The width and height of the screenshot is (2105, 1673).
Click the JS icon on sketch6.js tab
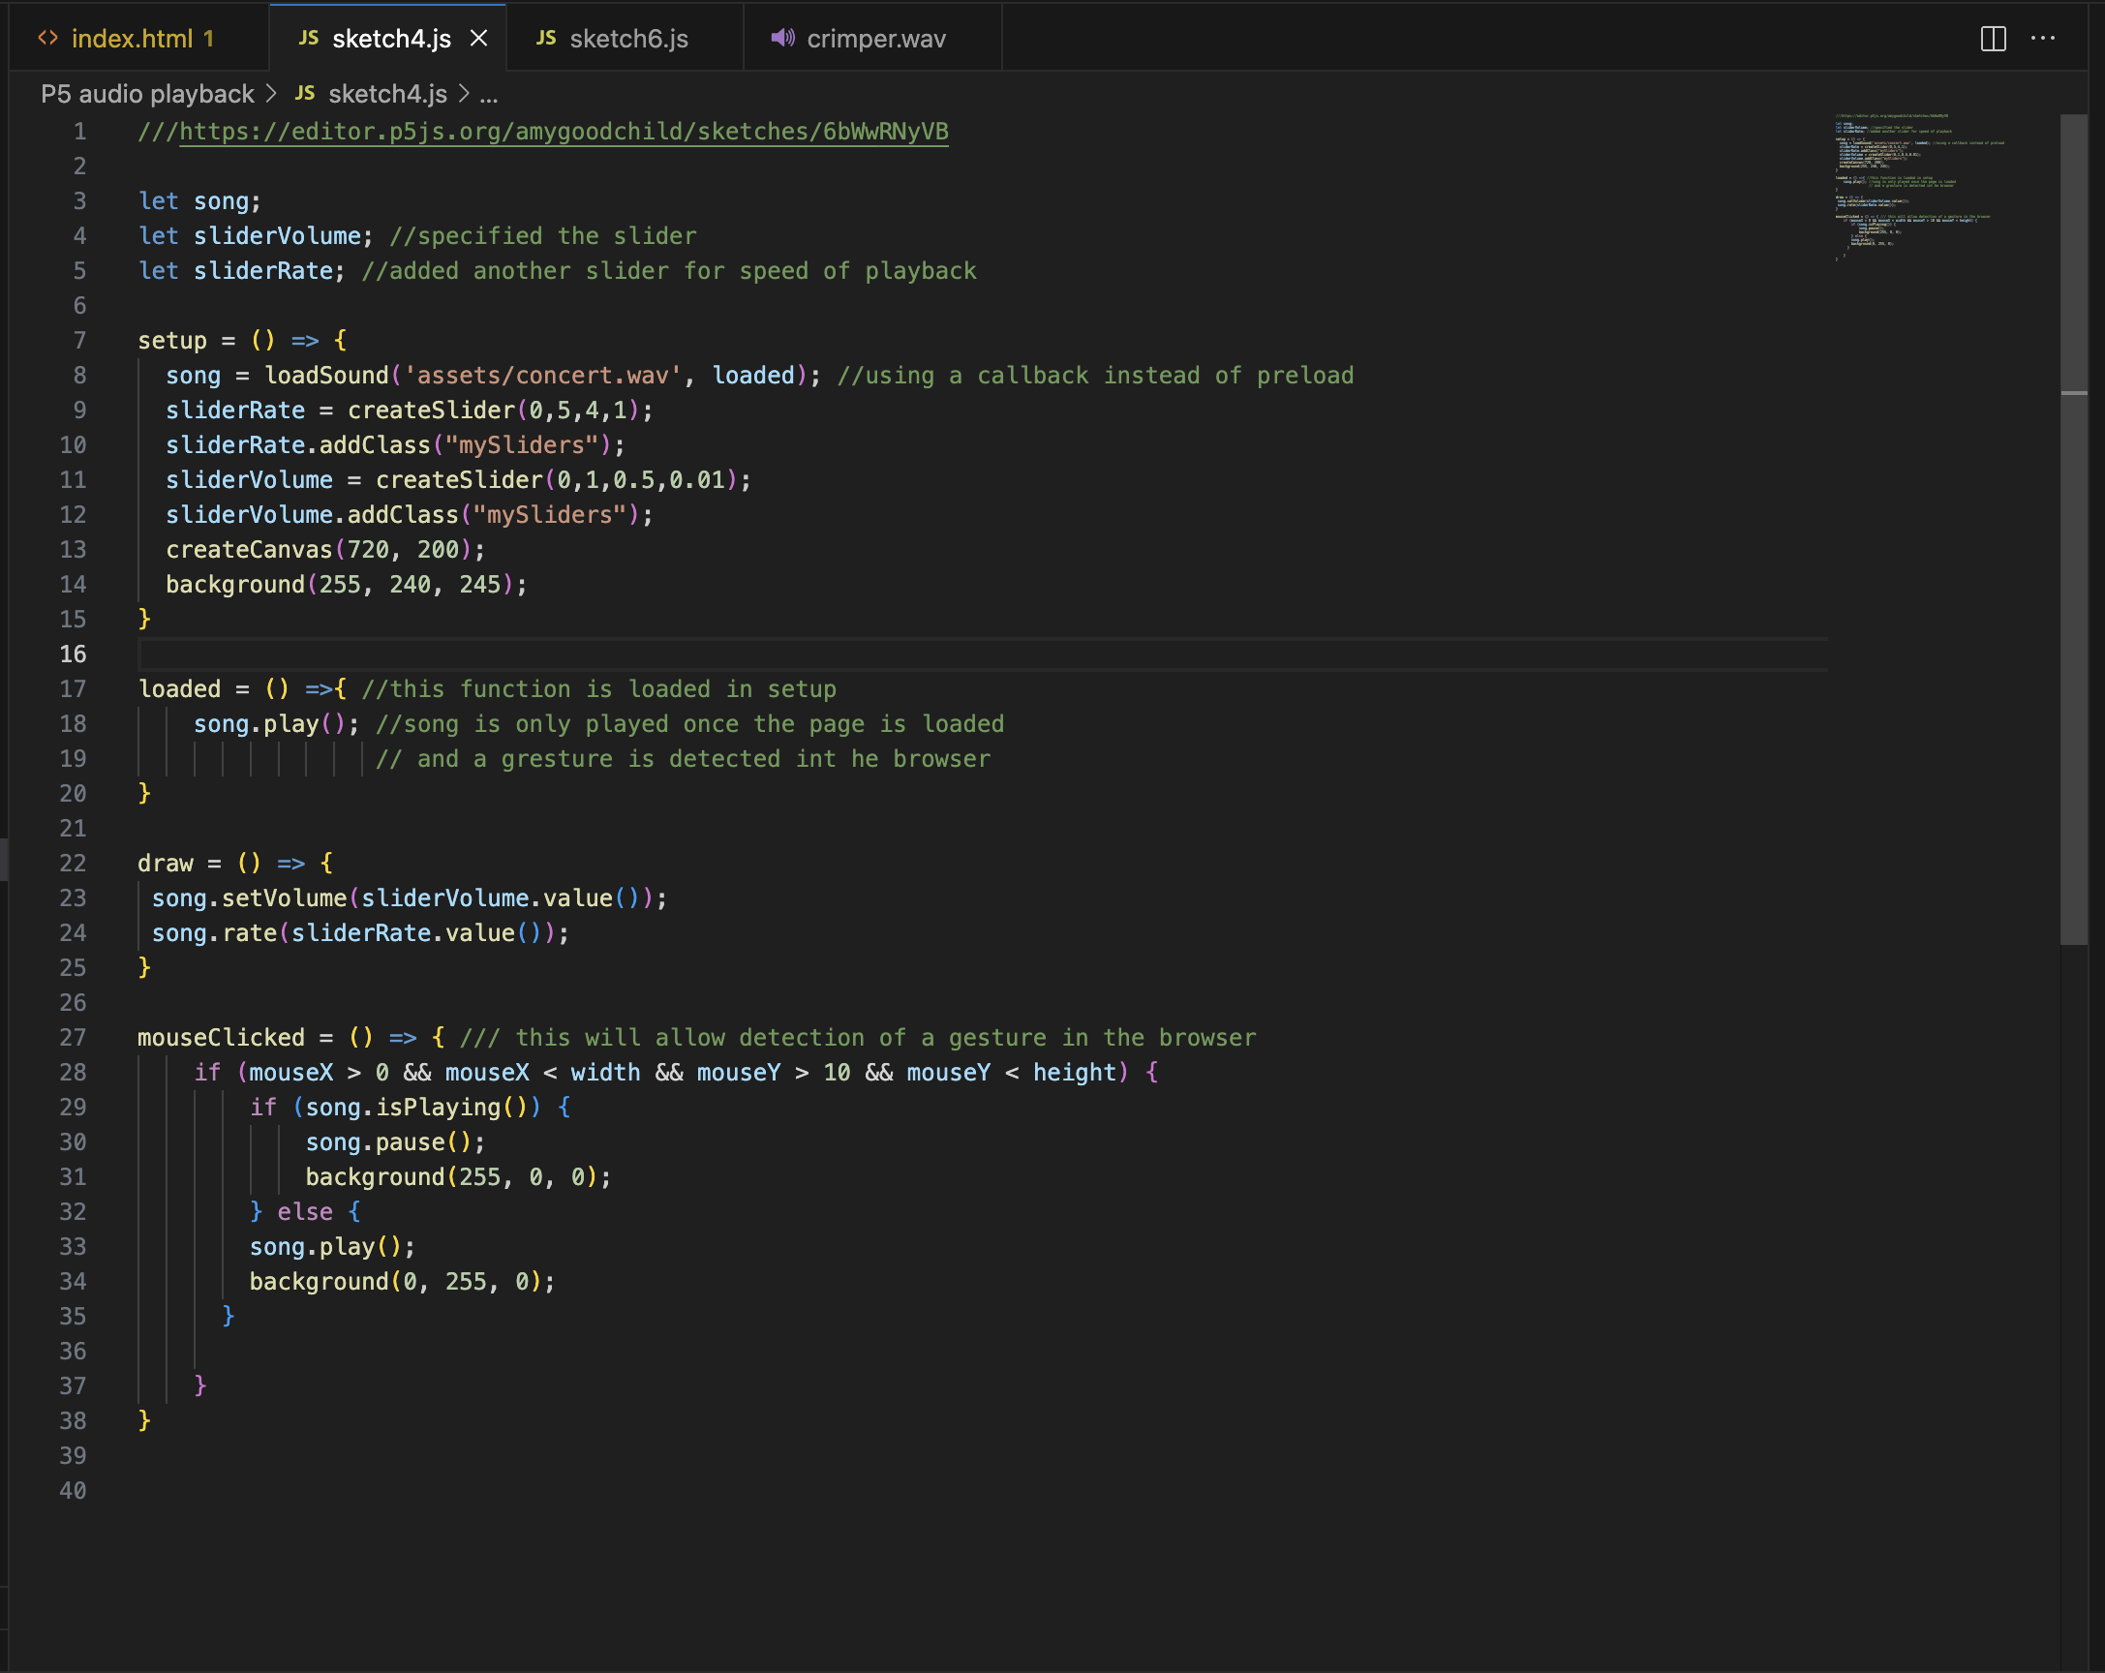click(546, 38)
